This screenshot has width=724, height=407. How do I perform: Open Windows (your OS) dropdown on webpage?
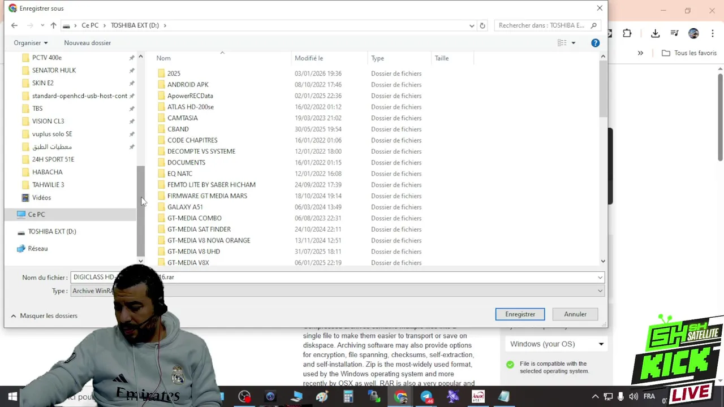coord(557,344)
